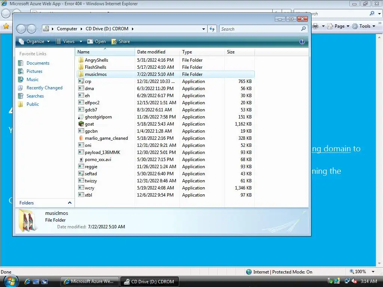Expand the Folders pane chevron
383x287 pixels.
coord(70,203)
